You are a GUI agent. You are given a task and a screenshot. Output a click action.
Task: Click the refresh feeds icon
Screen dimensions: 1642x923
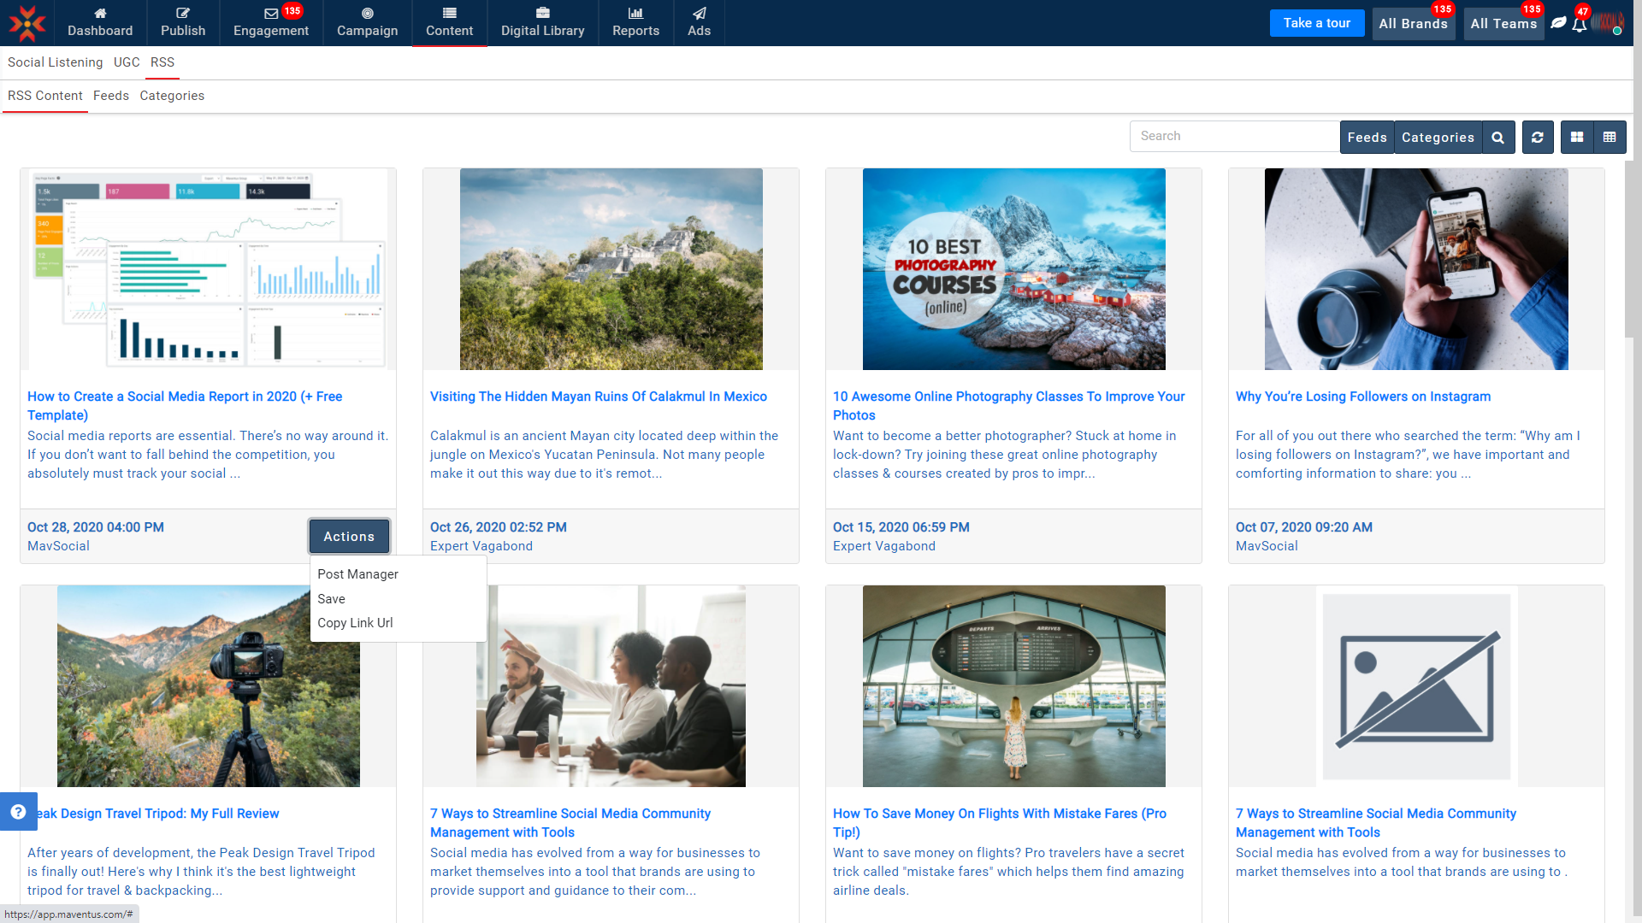[1537, 138]
